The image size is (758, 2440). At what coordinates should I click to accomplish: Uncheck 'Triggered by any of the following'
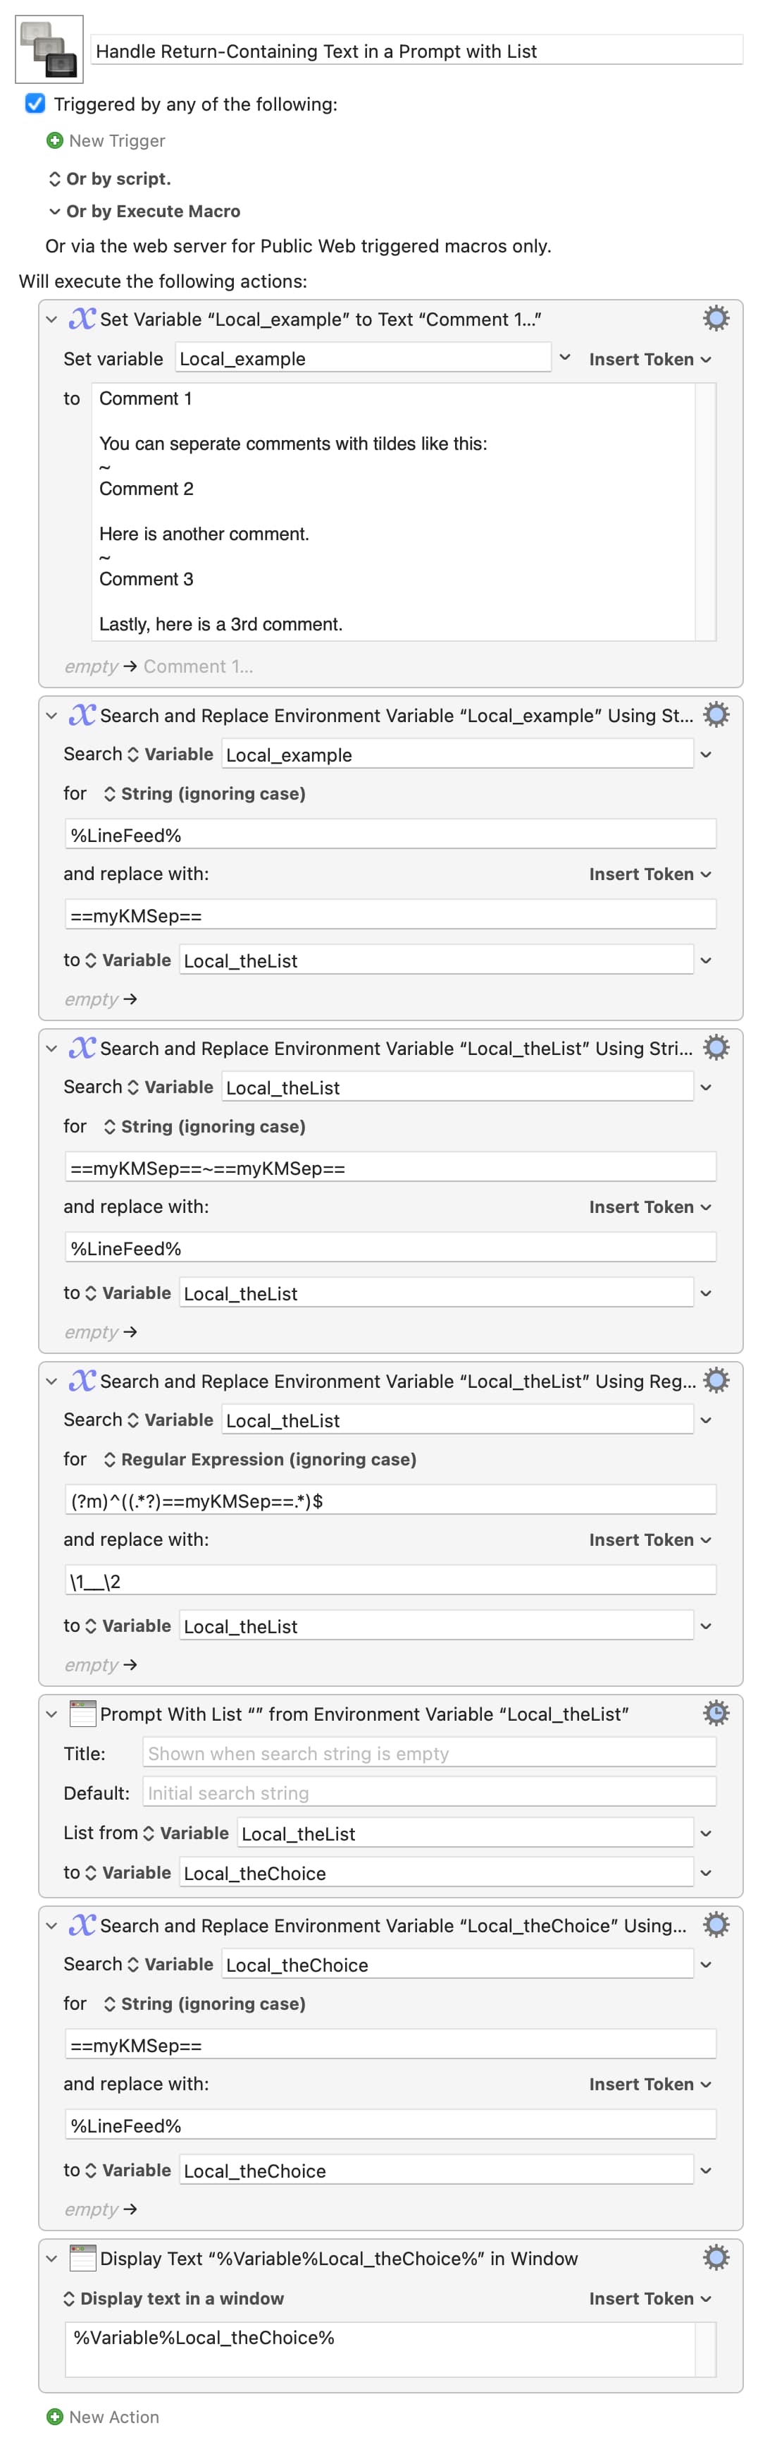[x=35, y=104]
